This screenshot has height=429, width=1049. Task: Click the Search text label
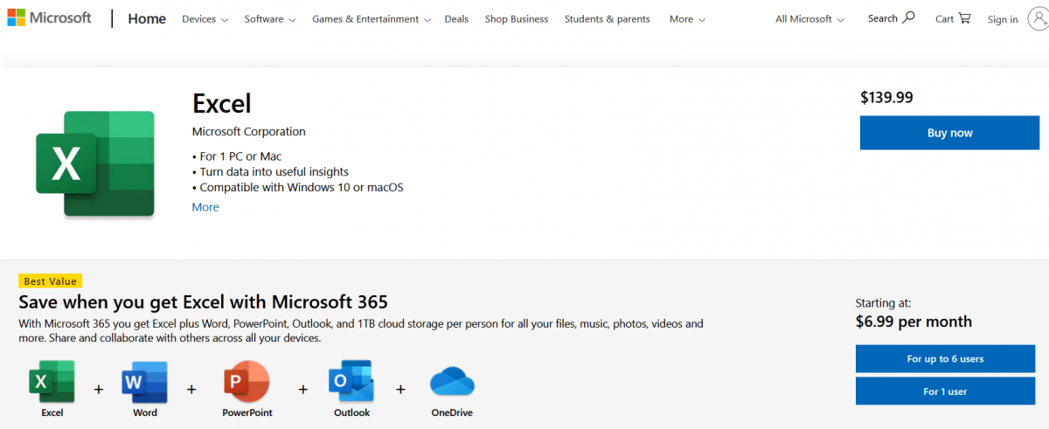(x=883, y=18)
